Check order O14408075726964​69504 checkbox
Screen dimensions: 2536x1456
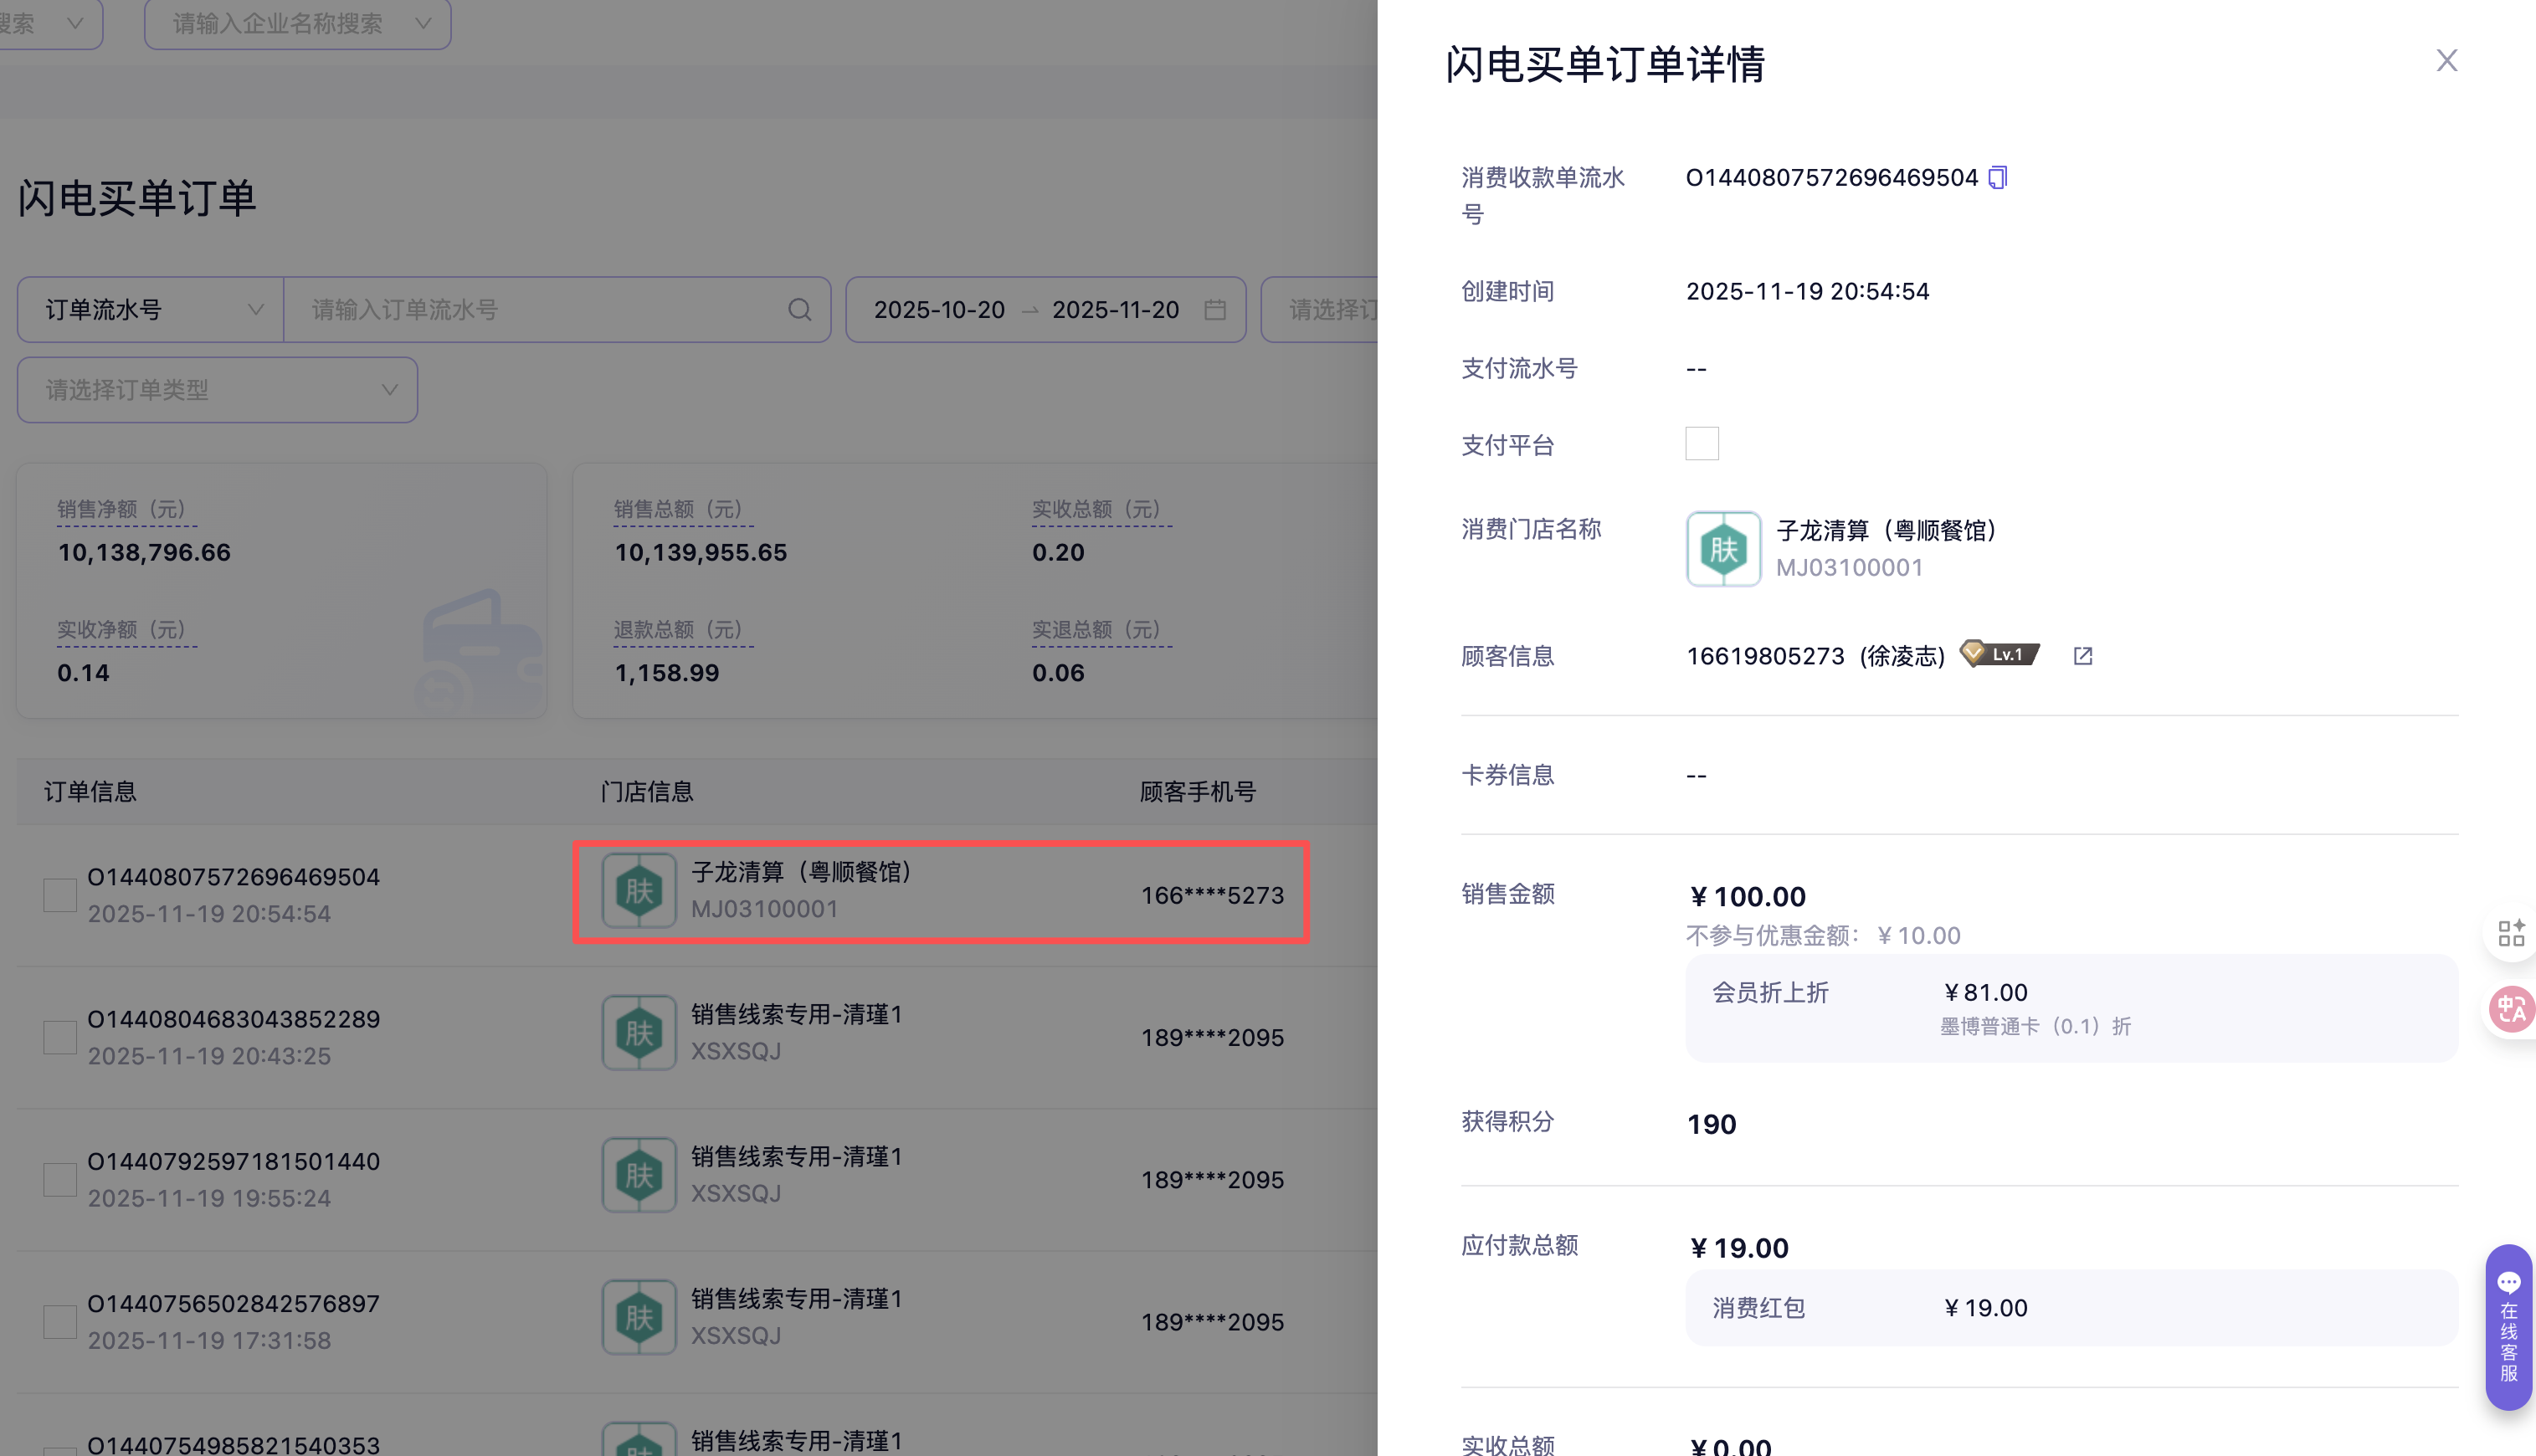click(x=60, y=895)
